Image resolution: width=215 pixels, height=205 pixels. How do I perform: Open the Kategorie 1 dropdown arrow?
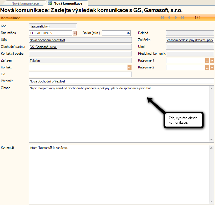click(212, 60)
